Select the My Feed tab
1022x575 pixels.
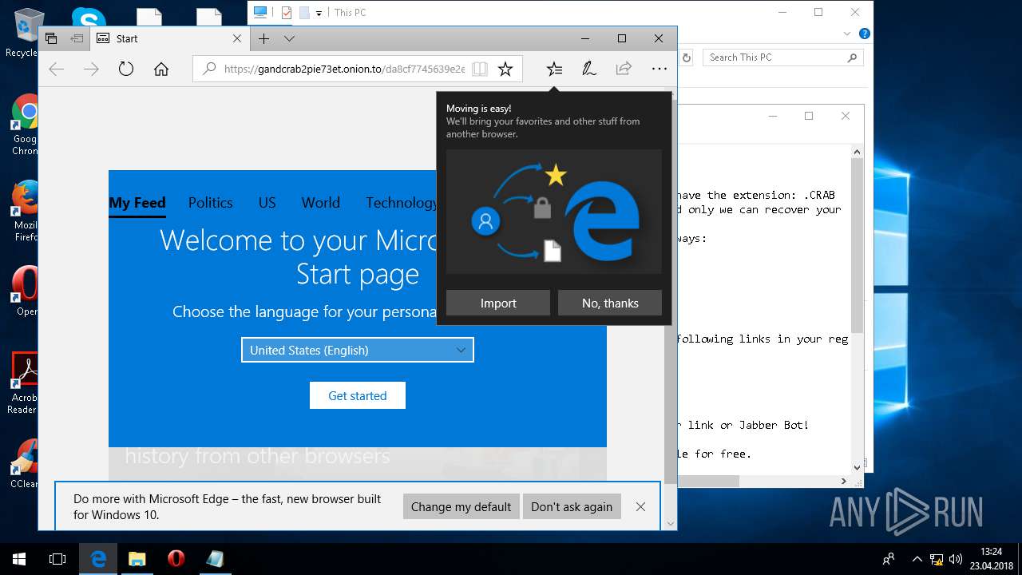point(137,203)
